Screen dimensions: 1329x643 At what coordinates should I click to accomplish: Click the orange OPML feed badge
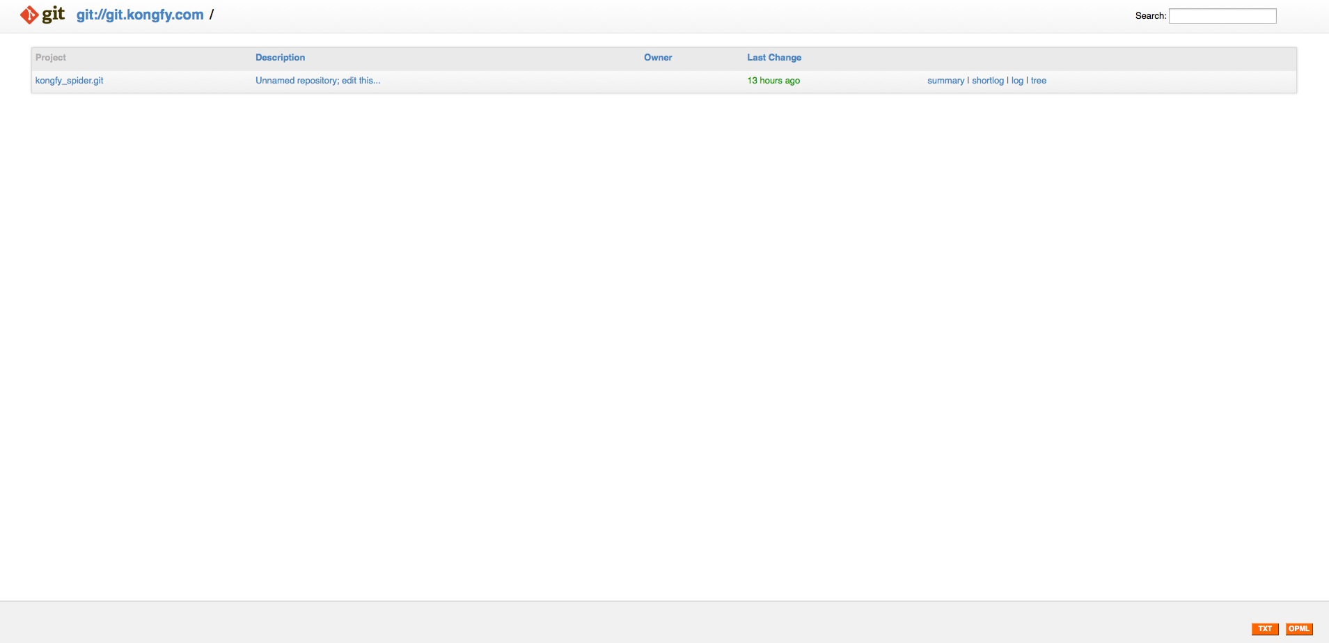pyautogui.click(x=1299, y=629)
